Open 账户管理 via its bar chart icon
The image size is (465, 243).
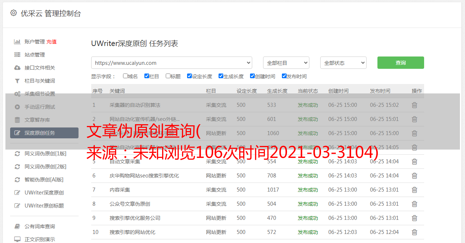point(17,42)
